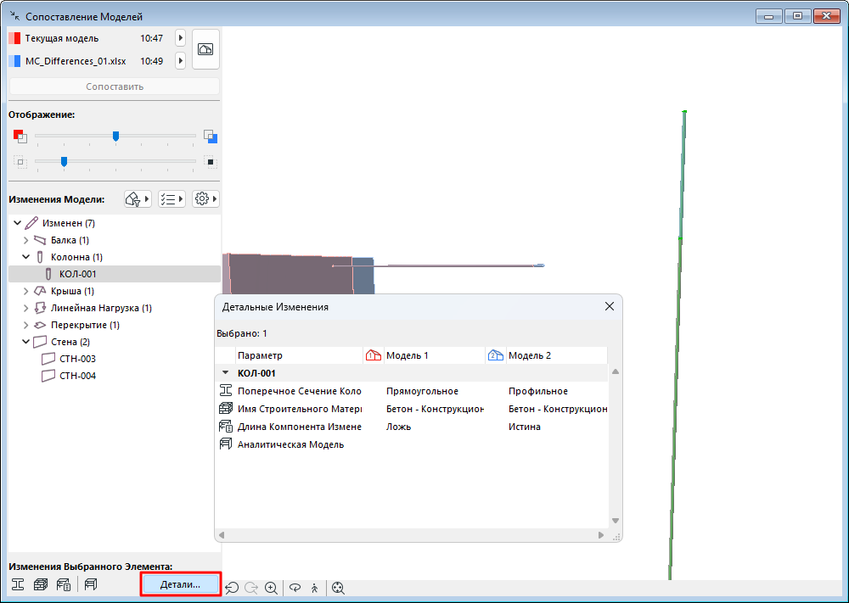Select the КОЛ-001 tree item
The image size is (849, 603).
[115, 274]
